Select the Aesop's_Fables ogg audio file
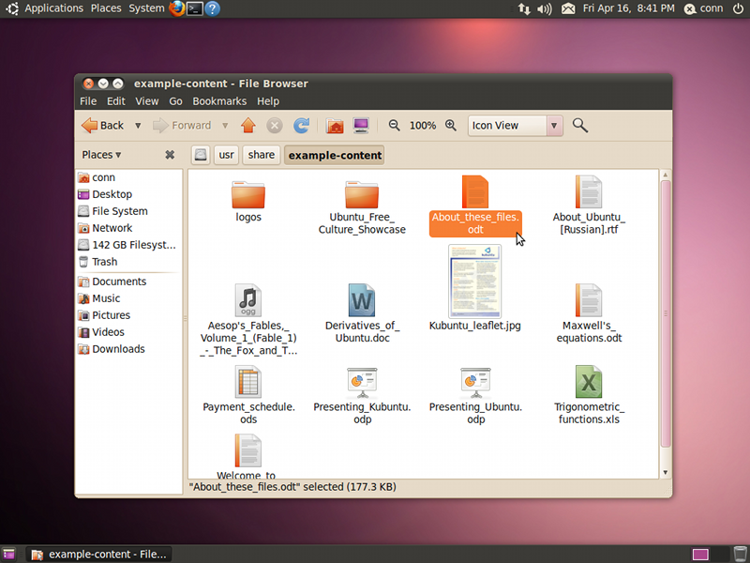Screen dimensions: 750x563 click(248, 300)
